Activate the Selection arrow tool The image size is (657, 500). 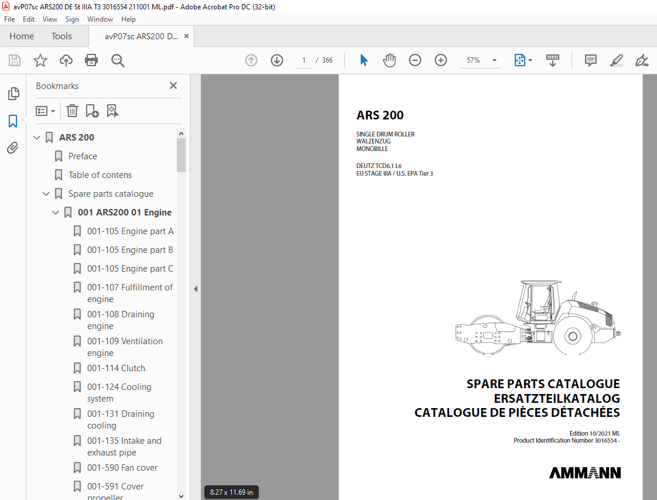click(364, 60)
